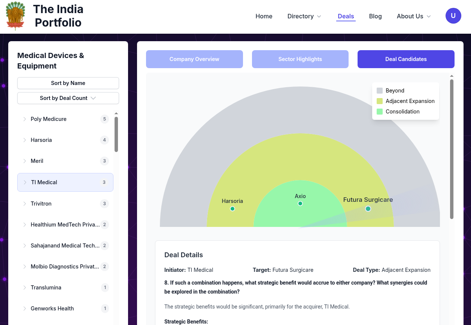Image resolution: width=471 pixels, height=325 pixels.
Task: Click the Sort by Name button
Action: click(68, 83)
